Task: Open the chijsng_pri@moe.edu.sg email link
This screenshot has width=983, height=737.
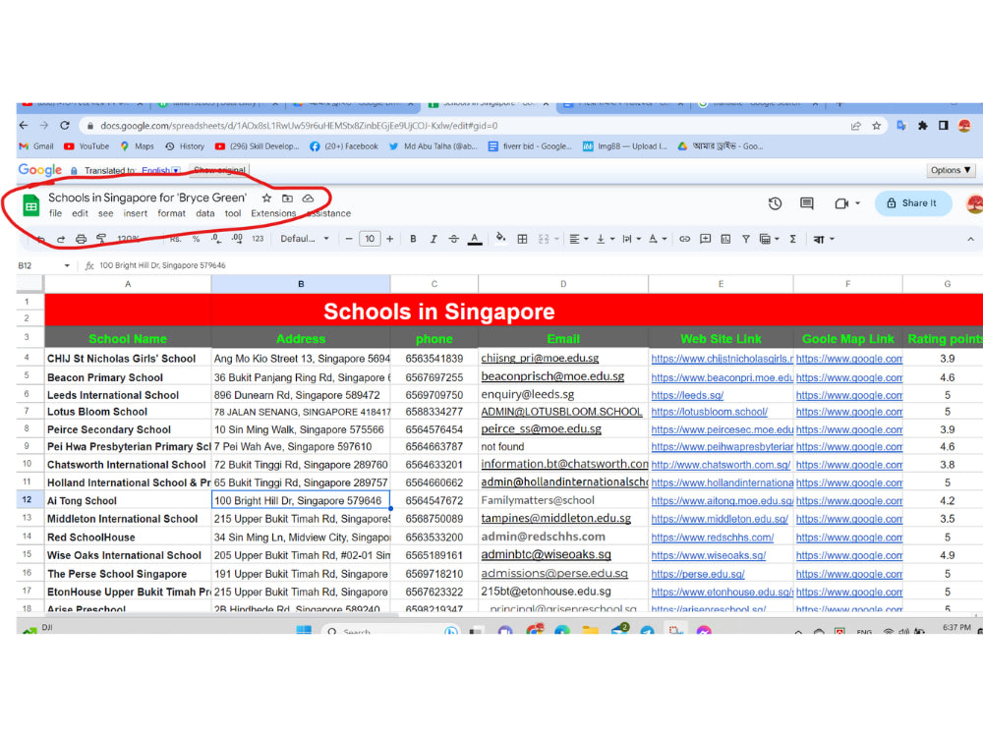Action: click(540, 359)
